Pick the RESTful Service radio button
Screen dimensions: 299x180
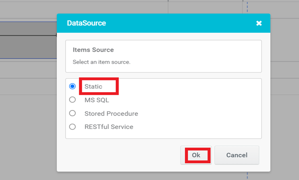coord(72,126)
